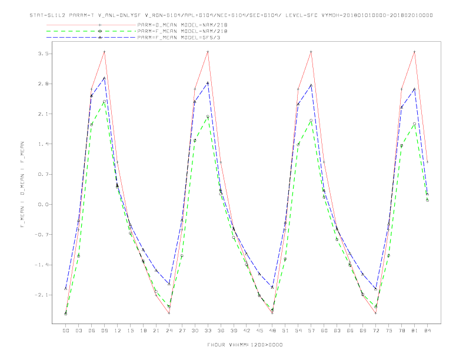Screen dimensions: 466x360
Task: Click the y-axis tick label 0.0
Action: pos(44,204)
